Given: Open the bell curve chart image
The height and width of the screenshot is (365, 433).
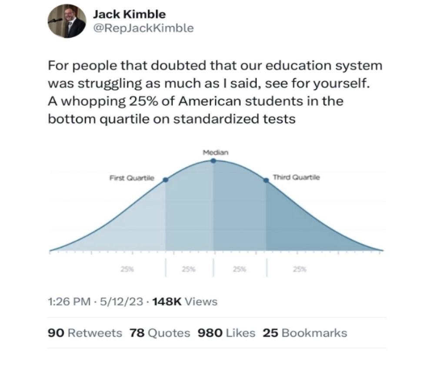Looking at the screenshot, I should [217, 212].
